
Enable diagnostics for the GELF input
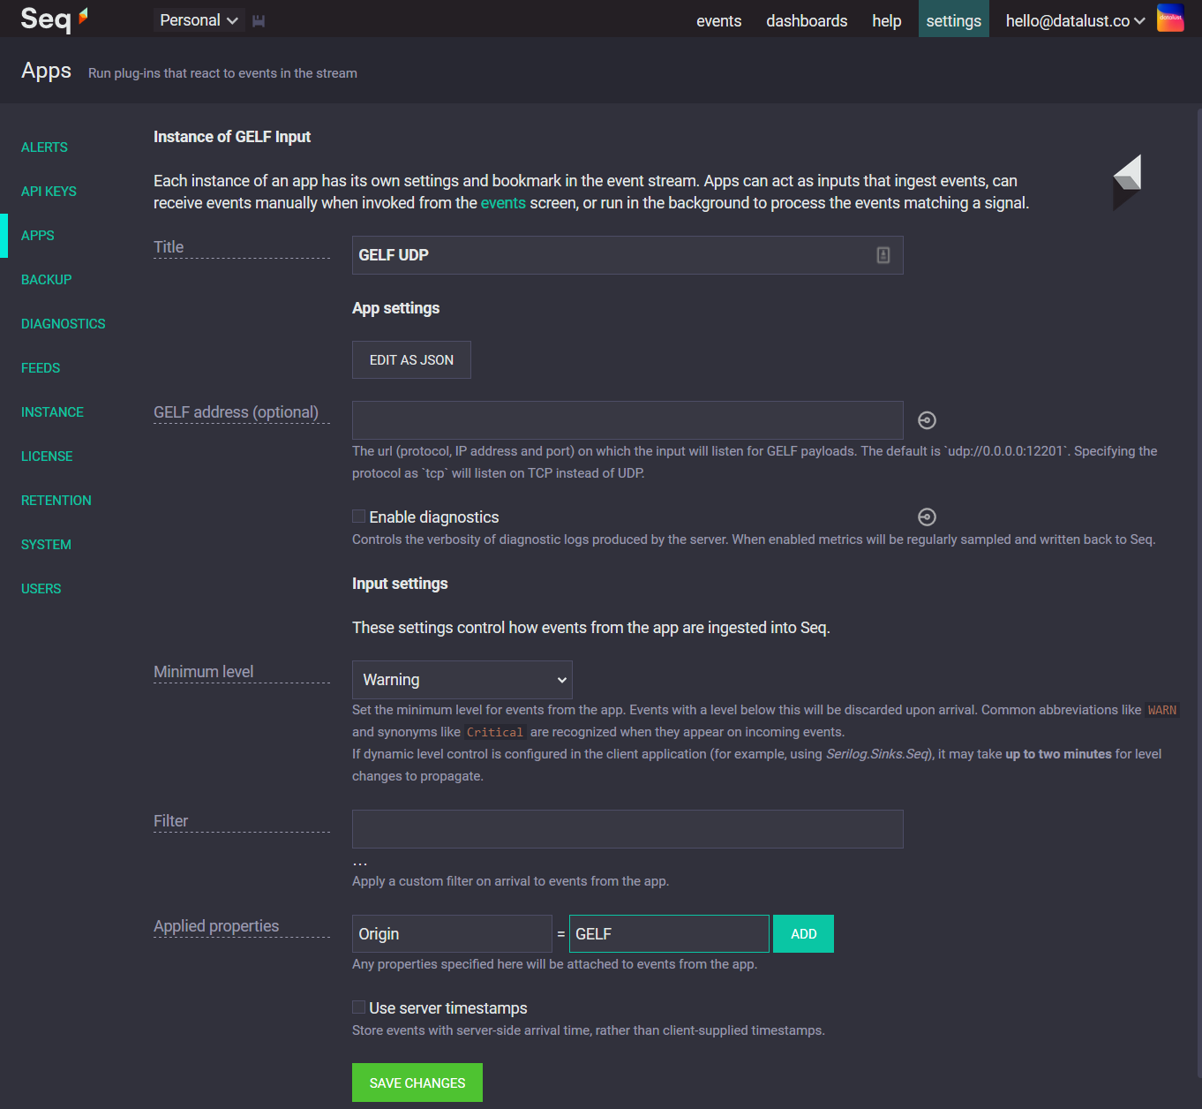pos(358,516)
